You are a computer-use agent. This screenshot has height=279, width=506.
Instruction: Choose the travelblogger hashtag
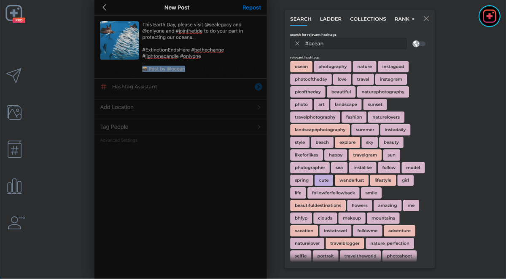345,243
